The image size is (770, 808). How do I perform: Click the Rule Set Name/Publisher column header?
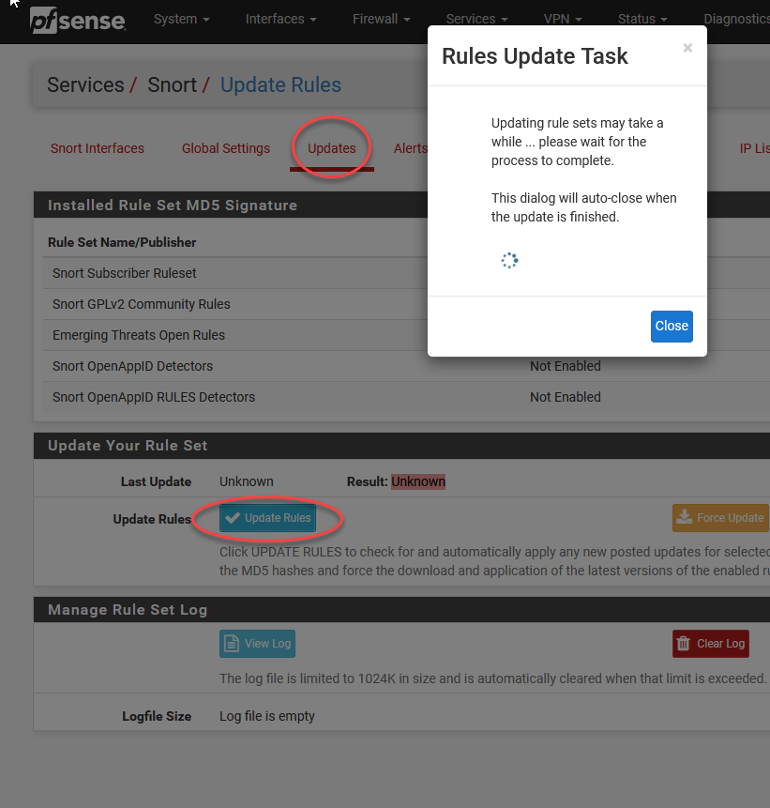click(x=122, y=242)
